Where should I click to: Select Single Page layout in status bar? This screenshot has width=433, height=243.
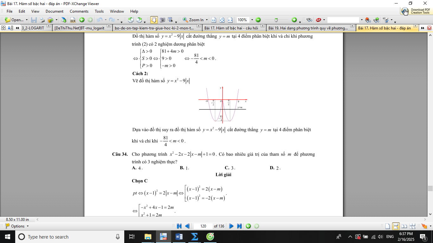coord(387,226)
